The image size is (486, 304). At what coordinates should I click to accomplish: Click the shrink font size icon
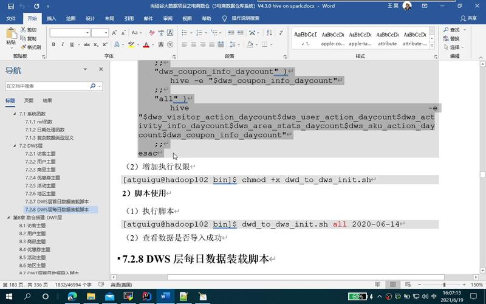click(123, 33)
